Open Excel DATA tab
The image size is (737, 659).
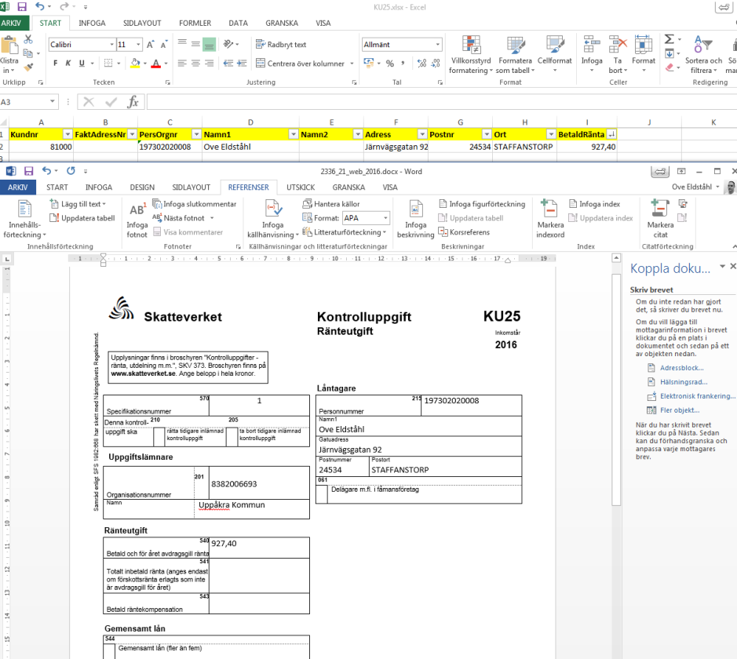(x=239, y=23)
